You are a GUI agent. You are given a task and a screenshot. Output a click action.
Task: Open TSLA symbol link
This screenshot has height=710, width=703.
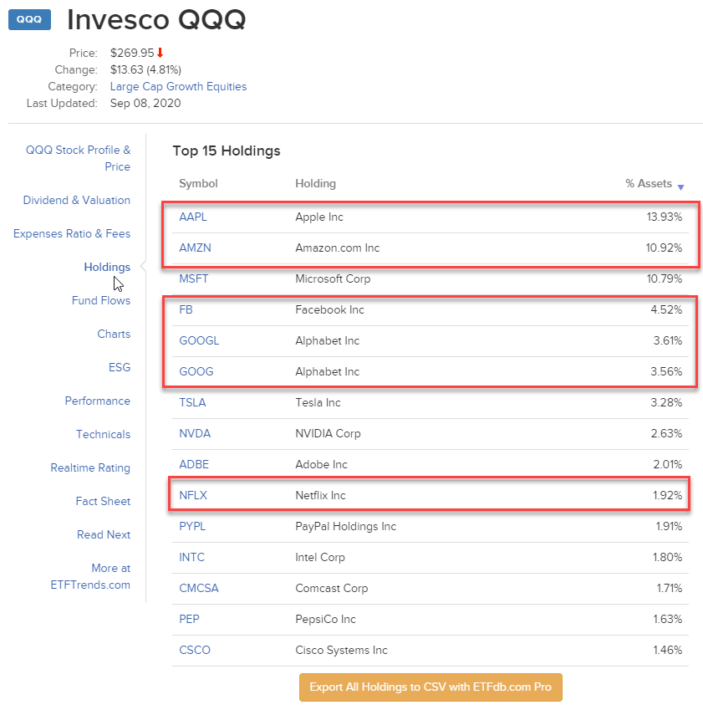pos(192,402)
